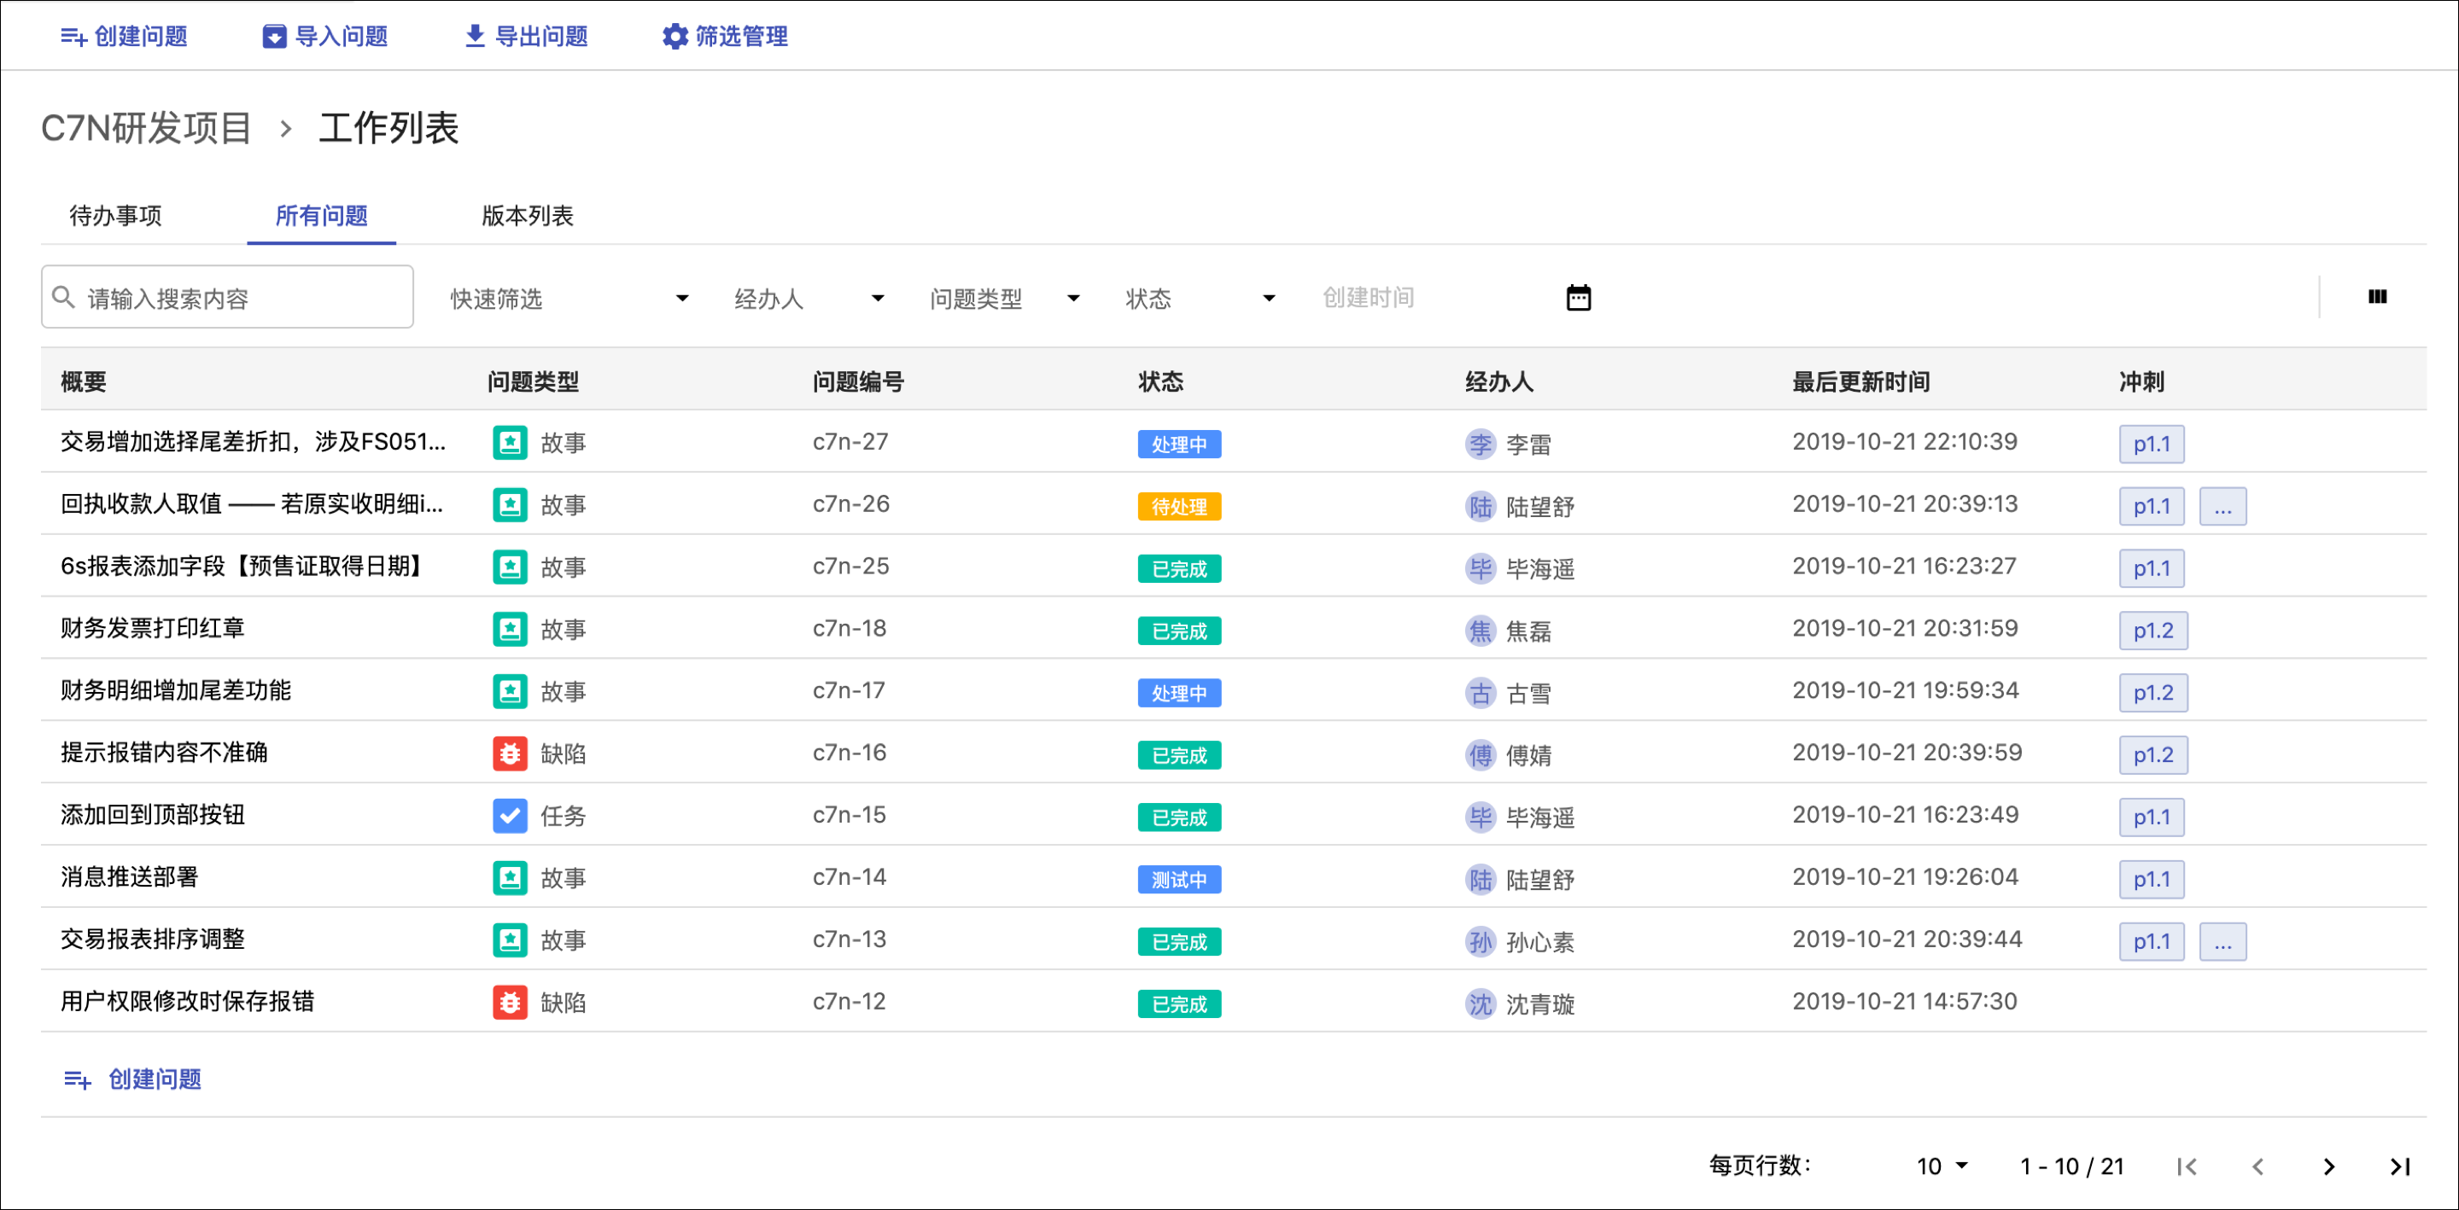Click the top 创建问题 toolbar button
Image resolution: width=2459 pixels, height=1210 pixels.
click(x=124, y=36)
